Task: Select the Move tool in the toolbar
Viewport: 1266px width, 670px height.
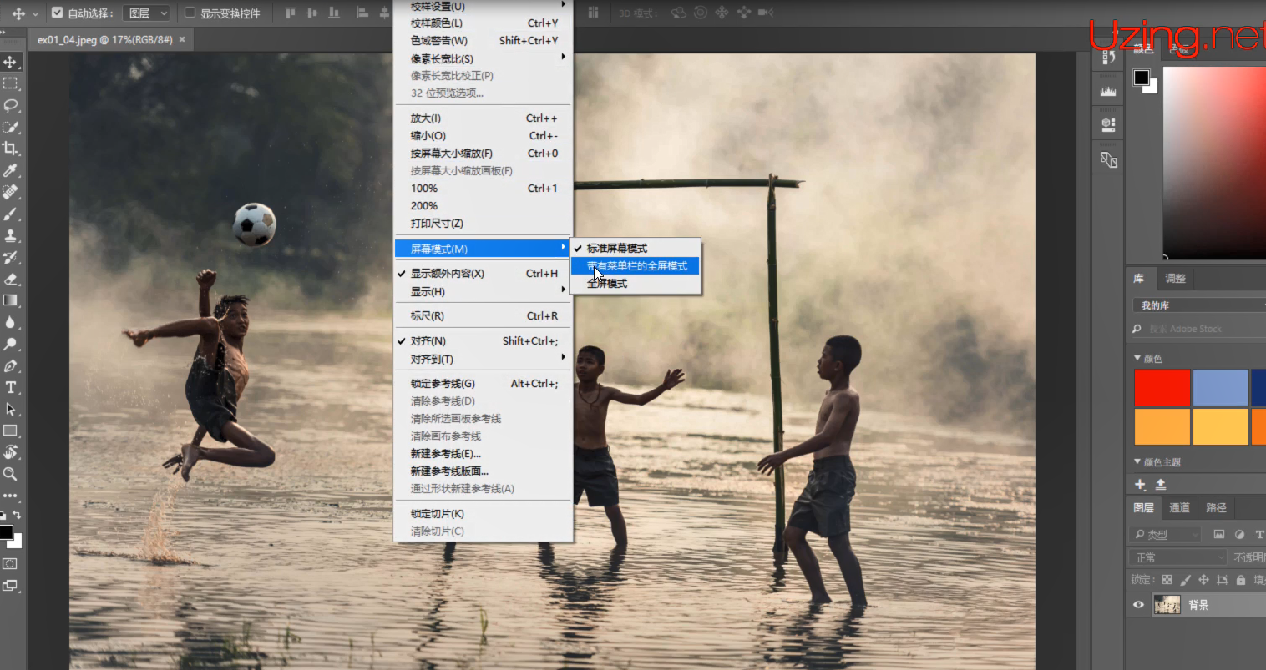Action: click(12, 61)
